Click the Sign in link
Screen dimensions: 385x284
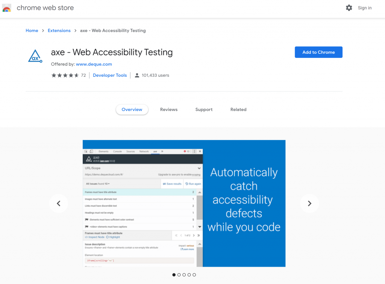(365, 8)
